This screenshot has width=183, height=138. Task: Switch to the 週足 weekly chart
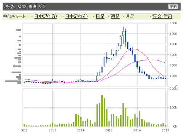pos(115,16)
